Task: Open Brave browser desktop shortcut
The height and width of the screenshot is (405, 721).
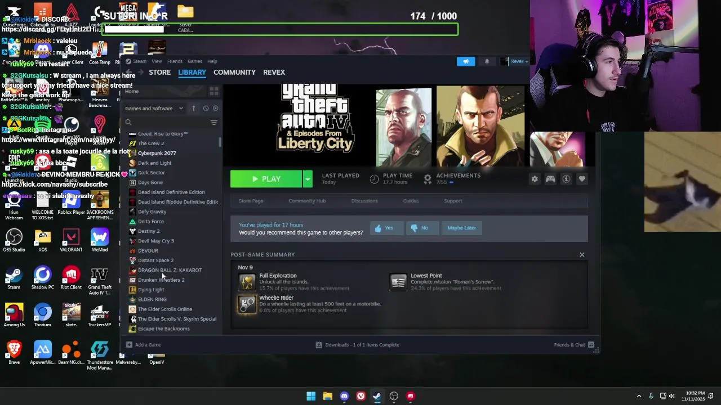Action: 14,353
